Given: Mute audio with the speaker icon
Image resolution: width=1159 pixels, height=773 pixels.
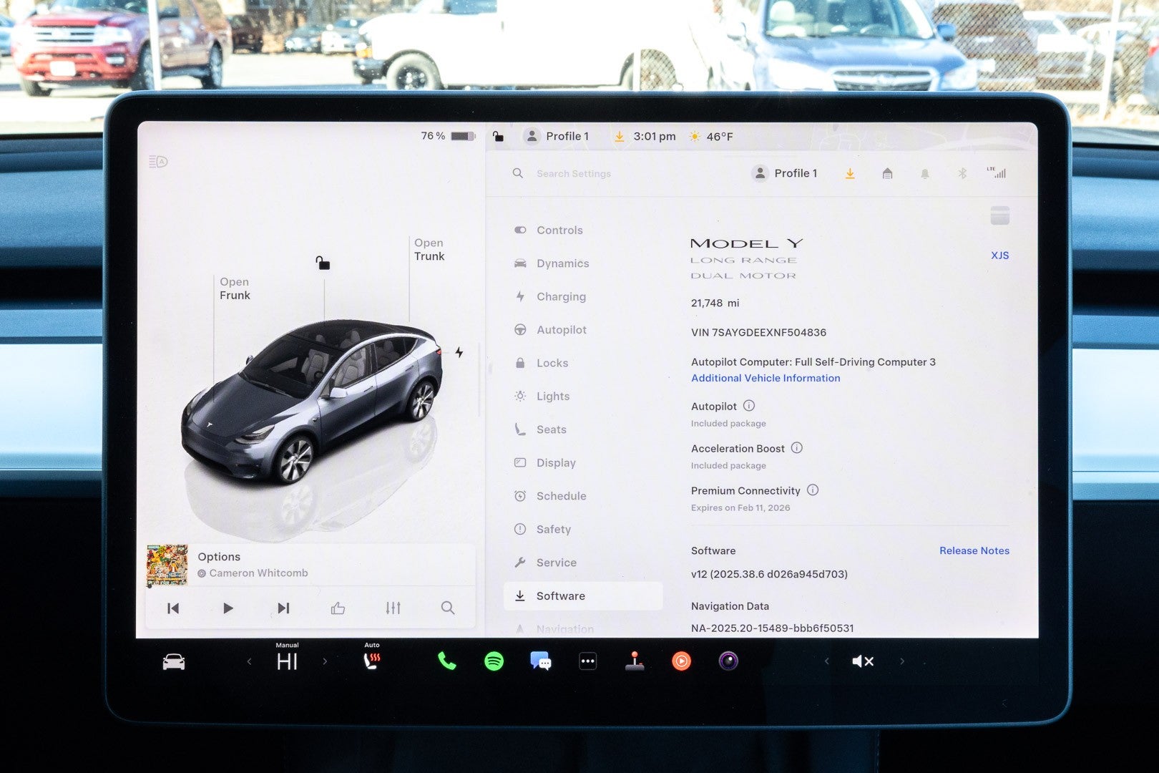Looking at the screenshot, I should [862, 661].
